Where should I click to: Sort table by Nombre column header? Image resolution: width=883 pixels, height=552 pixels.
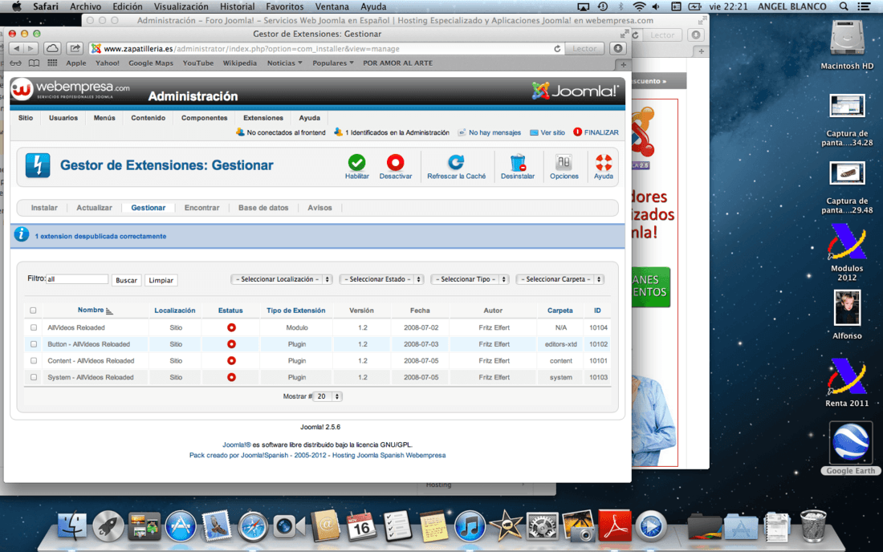91,310
